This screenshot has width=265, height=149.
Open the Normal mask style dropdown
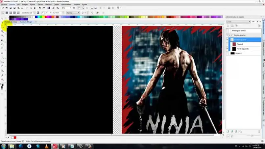79,13
